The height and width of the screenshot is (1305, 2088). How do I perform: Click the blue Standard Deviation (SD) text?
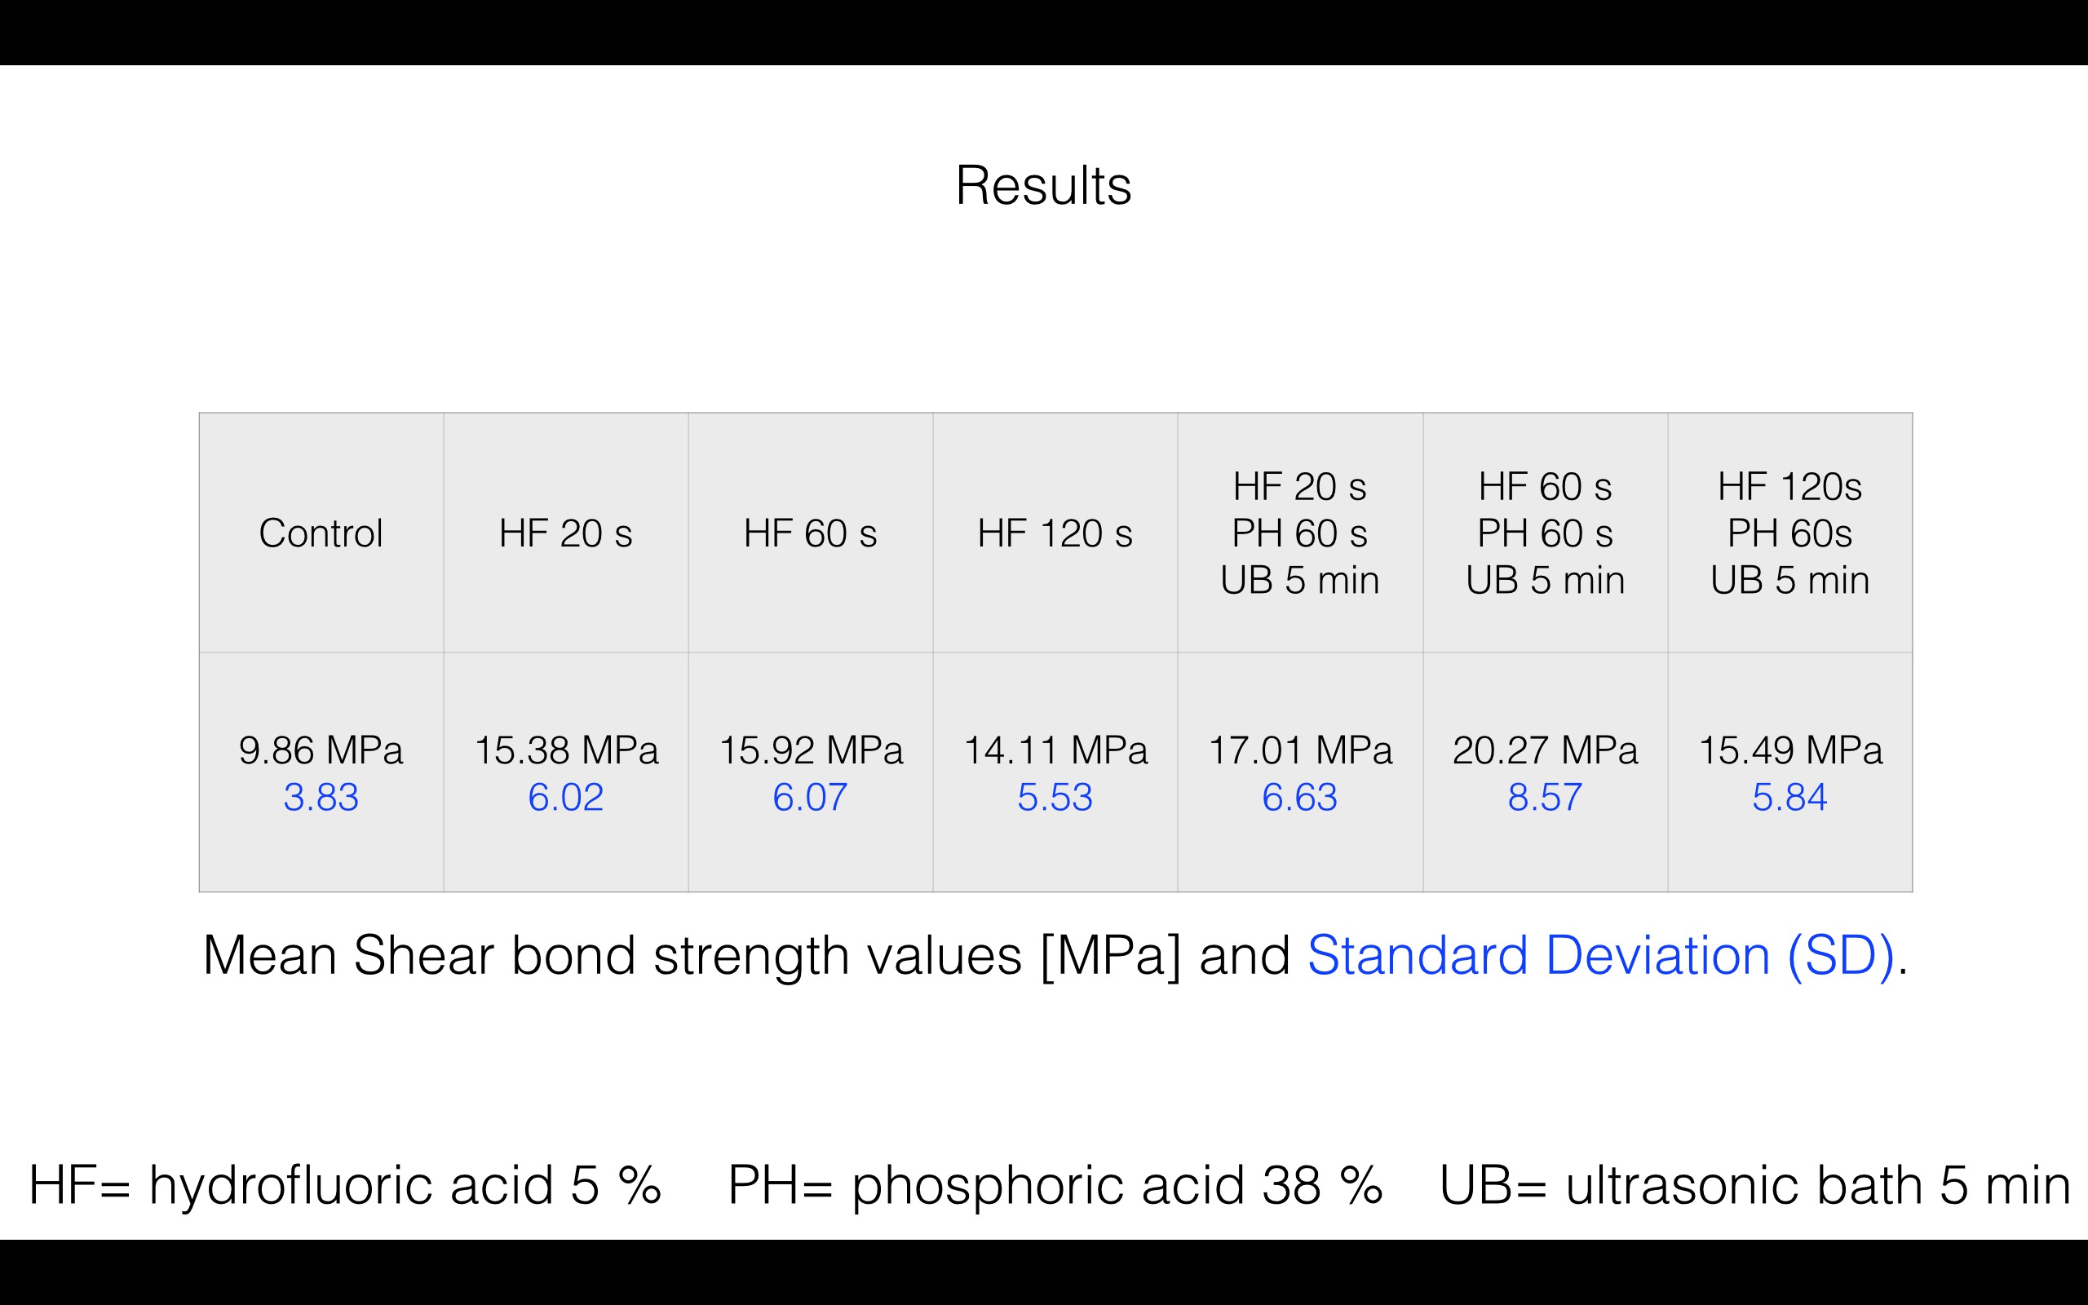click(1601, 956)
